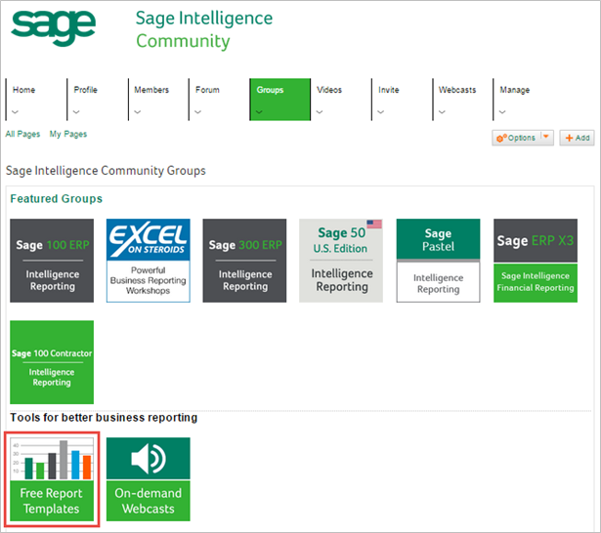Expand the chevron under Groups

[259, 112]
